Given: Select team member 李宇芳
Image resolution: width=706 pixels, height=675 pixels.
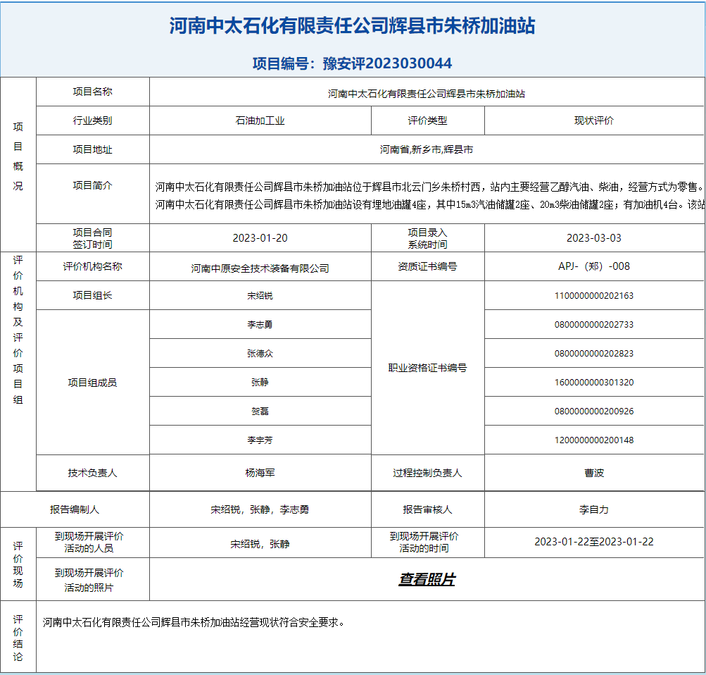Looking at the screenshot, I should pos(260,440).
